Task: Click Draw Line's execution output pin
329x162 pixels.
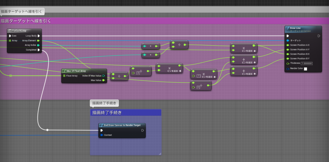Action: (319, 36)
